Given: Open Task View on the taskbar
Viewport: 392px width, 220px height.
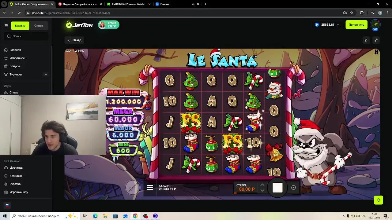Looking at the screenshot, I should tap(85, 216).
